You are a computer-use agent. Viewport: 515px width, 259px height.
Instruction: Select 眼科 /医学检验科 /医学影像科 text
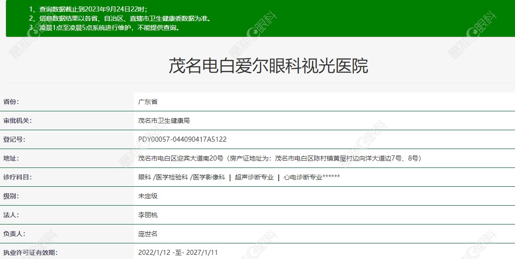coord(182,177)
